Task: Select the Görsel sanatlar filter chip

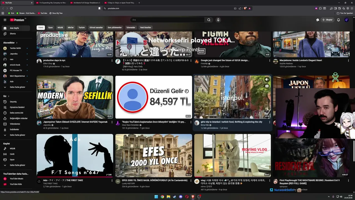Action: tap(96, 27)
